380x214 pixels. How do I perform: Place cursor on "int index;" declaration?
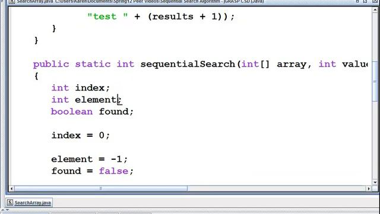coord(81,88)
